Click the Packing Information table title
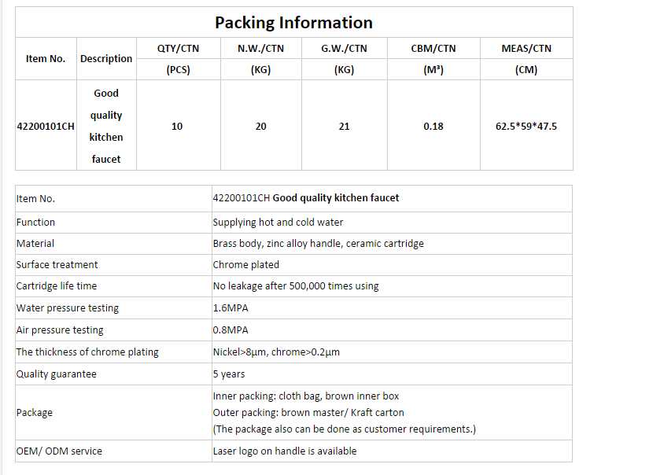653x475 pixels. (x=293, y=23)
